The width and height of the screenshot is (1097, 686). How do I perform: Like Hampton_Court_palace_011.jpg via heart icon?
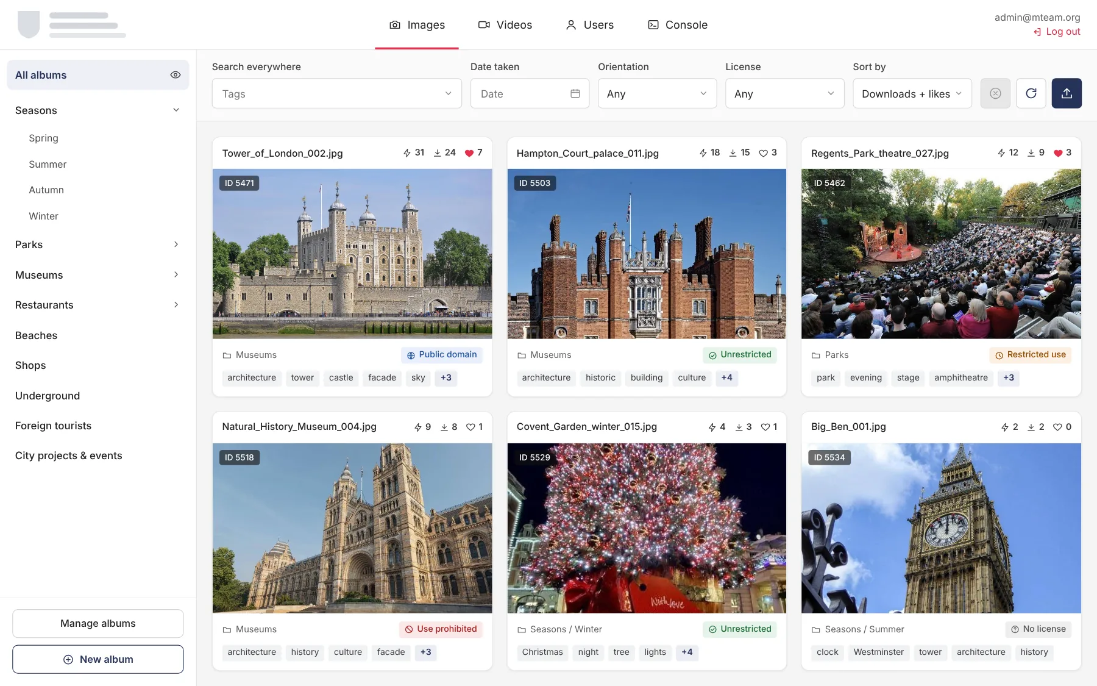tap(763, 153)
